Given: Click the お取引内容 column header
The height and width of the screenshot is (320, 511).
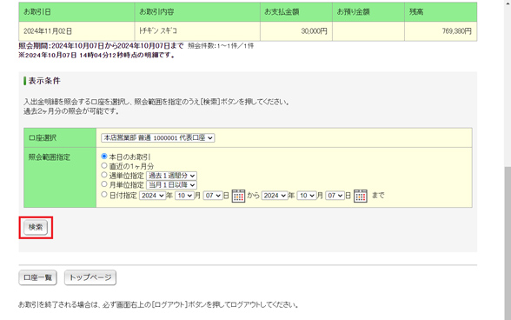Looking at the screenshot, I should click(x=197, y=12).
